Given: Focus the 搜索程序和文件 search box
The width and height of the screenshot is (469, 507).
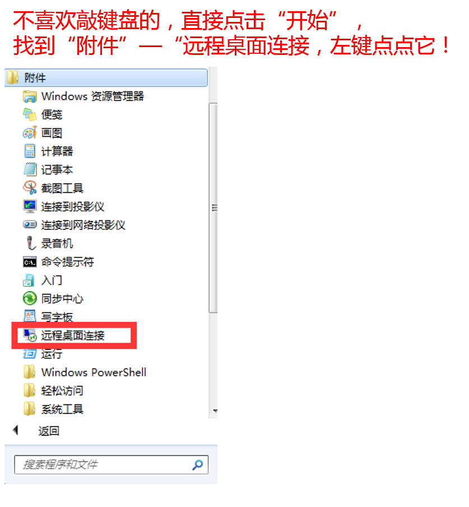Looking at the screenshot, I should pos(111,464).
